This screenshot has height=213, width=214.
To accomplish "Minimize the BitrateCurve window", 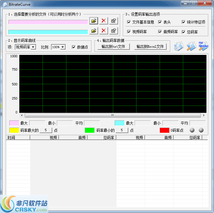I will point(185,3).
